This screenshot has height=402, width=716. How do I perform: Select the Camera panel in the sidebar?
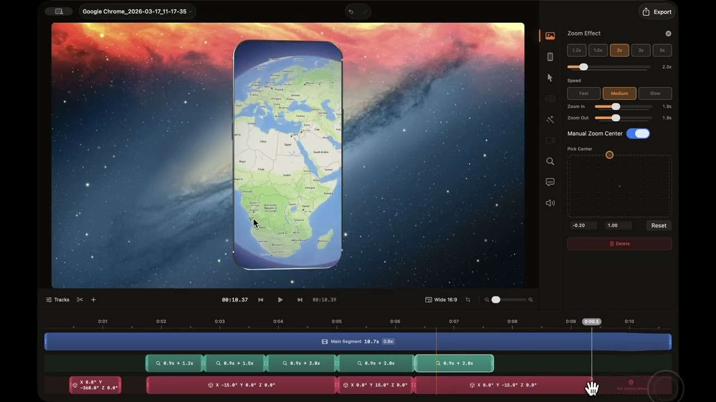click(550, 140)
